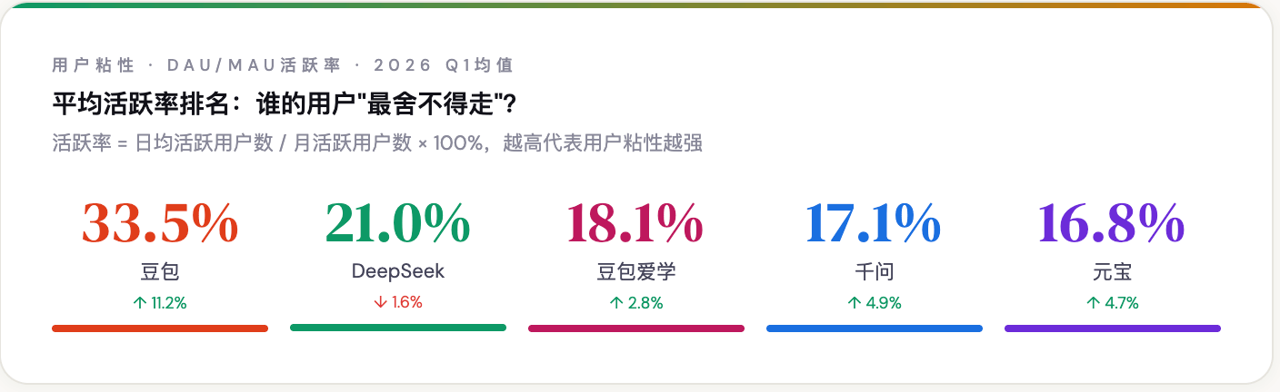Click the crimson bar under 豆包爱学
This screenshot has height=392, width=1280.
pos(636,328)
